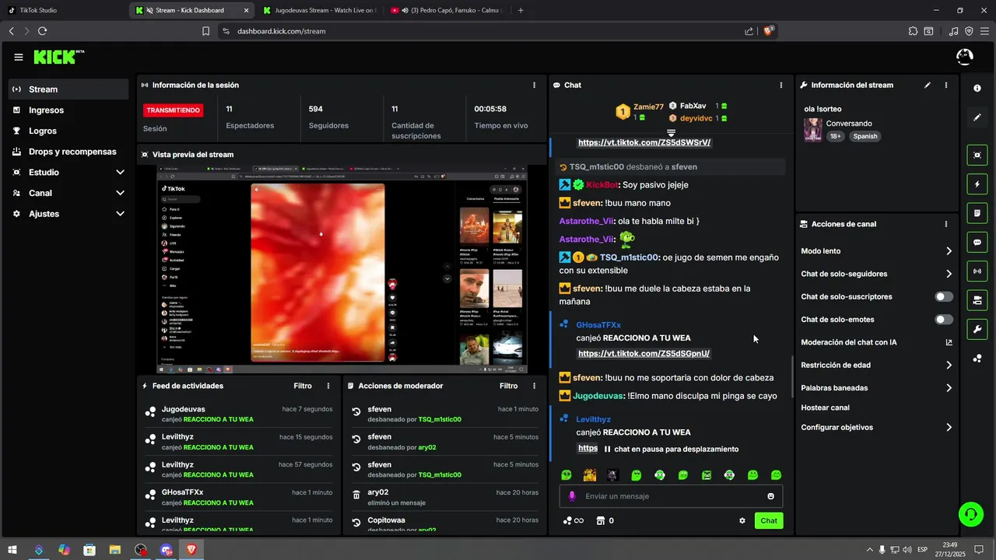Enable Chat de solo-suscriptores toggle
996x560 pixels.
pos(944,296)
